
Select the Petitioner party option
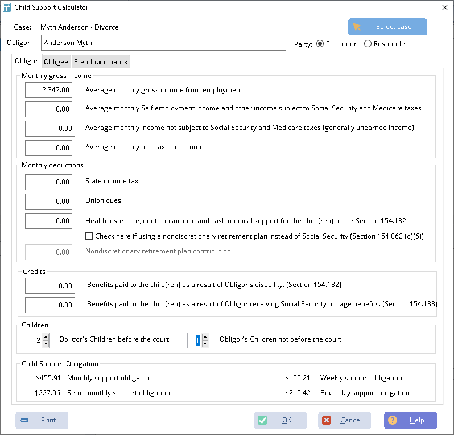tap(320, 44)
